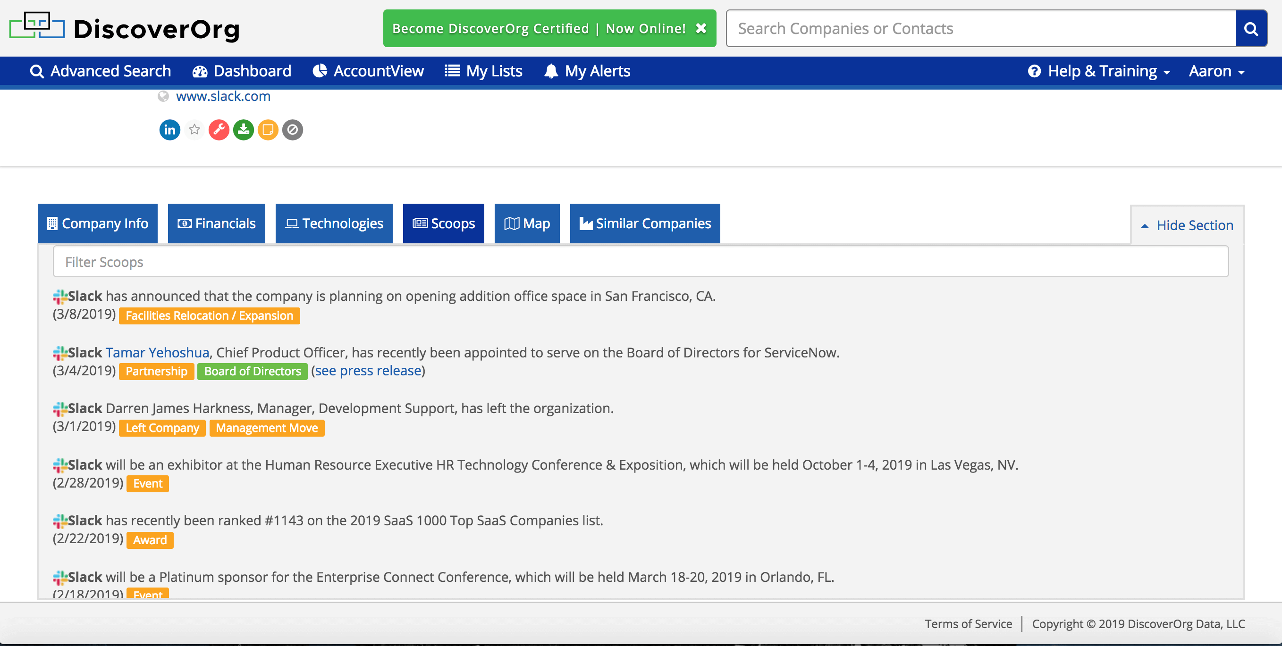Open AccountView

[368, 71]
